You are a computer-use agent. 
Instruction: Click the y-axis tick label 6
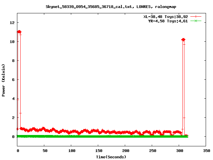pyautogui.click(x=13, y=80)
